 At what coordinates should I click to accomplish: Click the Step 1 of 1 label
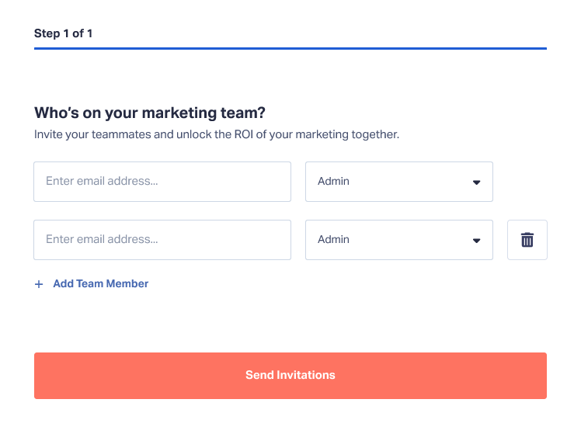64,33
